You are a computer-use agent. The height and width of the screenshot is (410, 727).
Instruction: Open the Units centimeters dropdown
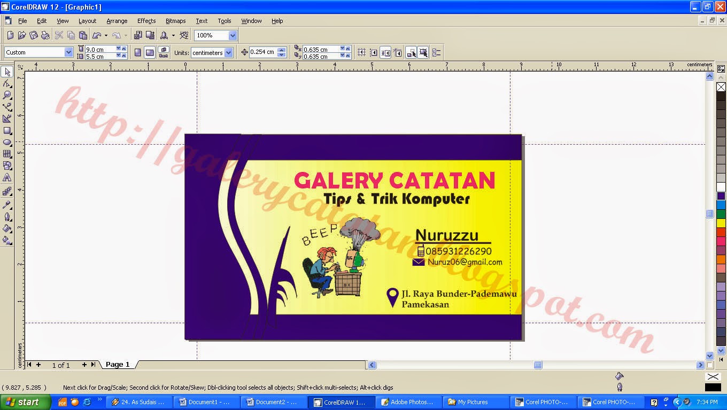point(229,52)
